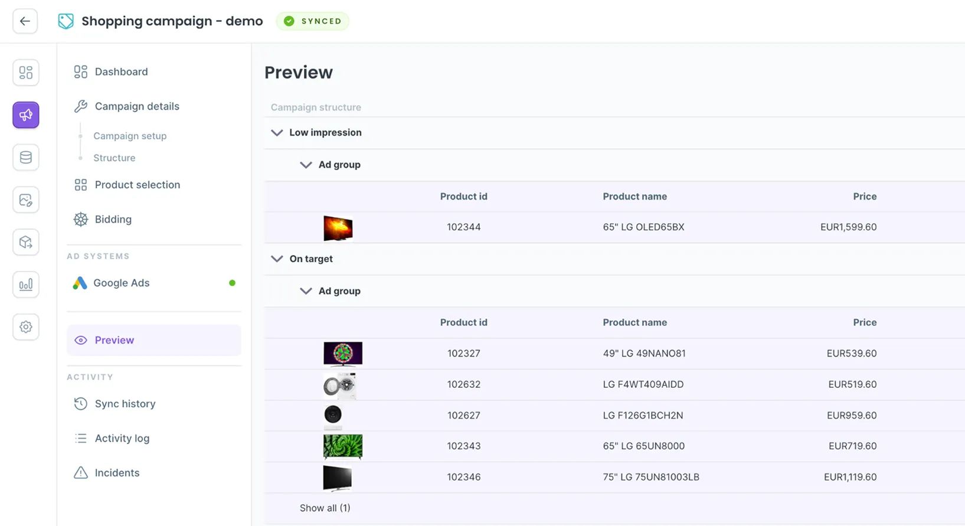Open Structure sub-item
965x526 pixels.
pos(115,158)
